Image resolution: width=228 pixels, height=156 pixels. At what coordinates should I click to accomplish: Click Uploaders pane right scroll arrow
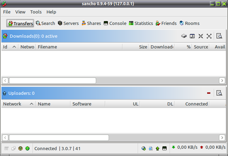tap(222, 137)
